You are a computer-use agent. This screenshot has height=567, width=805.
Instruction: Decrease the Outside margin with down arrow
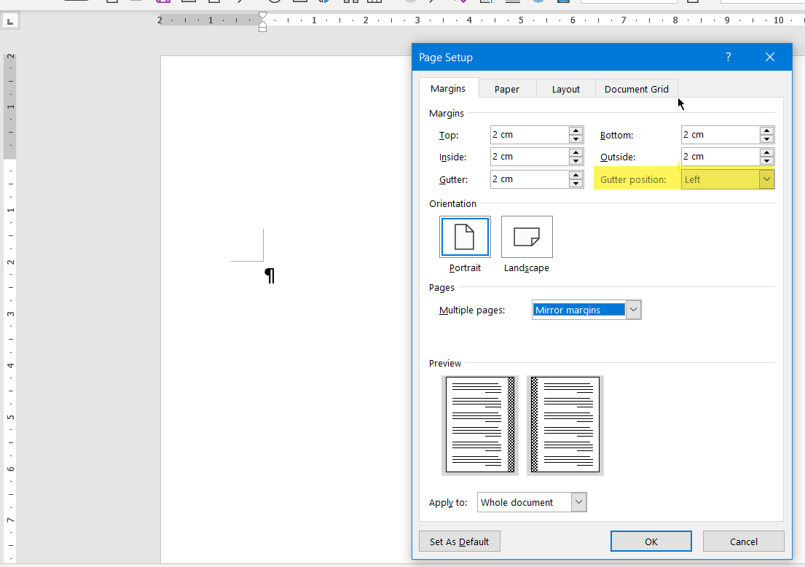click(767, 161)
